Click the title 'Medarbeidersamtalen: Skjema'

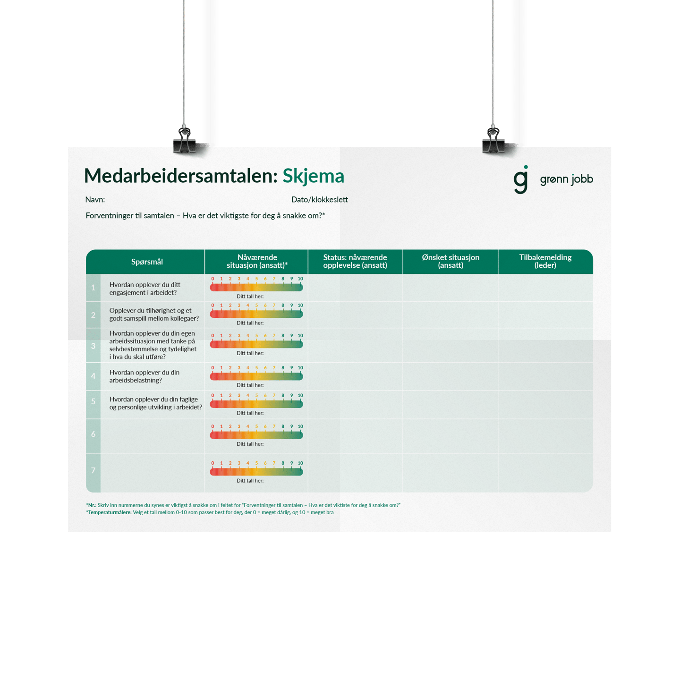click(x=214, y=176)
